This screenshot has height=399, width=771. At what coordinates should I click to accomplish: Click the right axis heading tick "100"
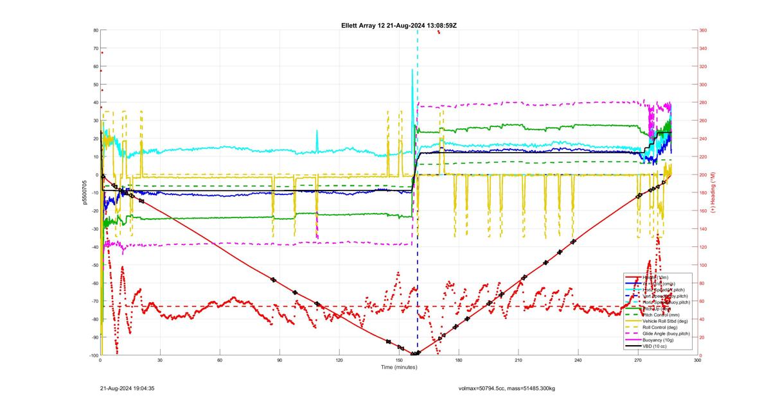click(x=704, y=265)
